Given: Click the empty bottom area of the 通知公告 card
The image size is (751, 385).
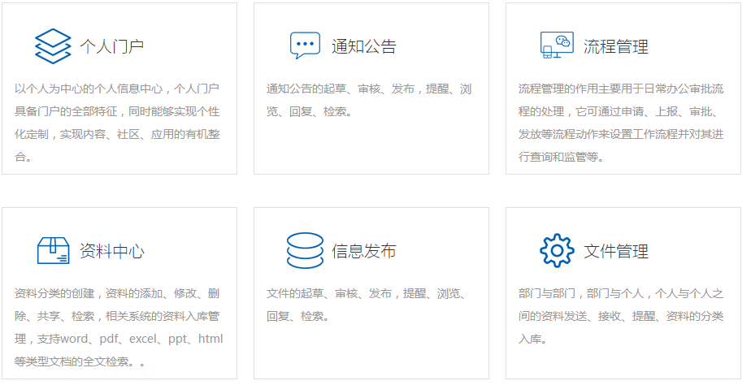Looking at the screenshot, I should tap(371, 150).
